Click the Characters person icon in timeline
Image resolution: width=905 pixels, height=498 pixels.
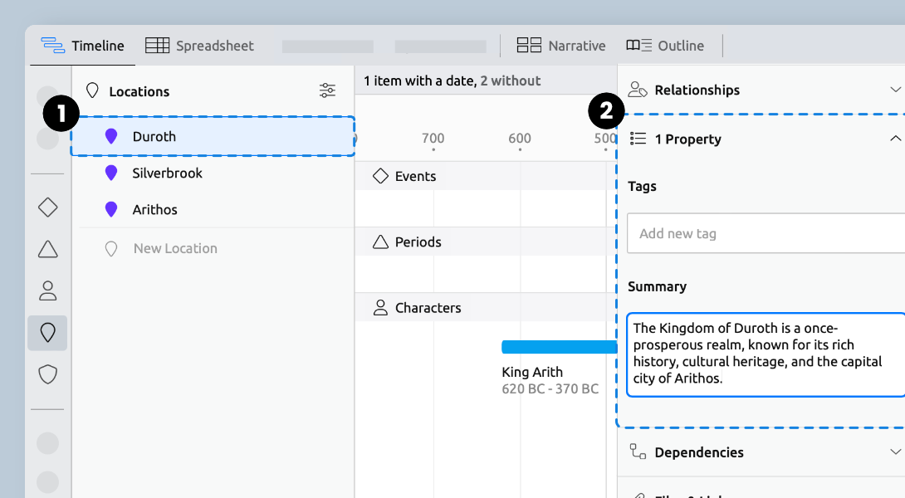point(380,308)
